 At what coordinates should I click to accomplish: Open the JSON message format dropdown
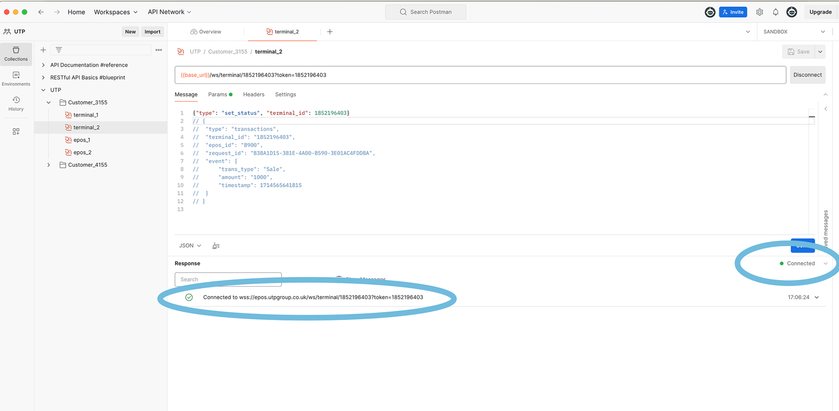(190, 246)
